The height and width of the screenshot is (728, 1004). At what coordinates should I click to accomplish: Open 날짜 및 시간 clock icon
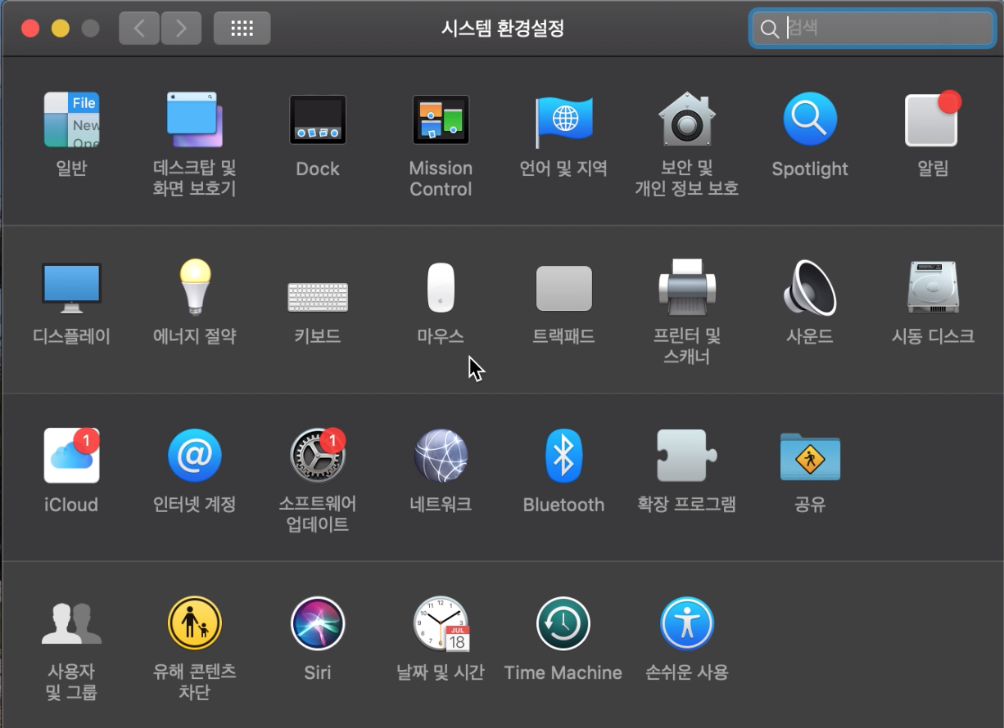(x=441, y=624)
